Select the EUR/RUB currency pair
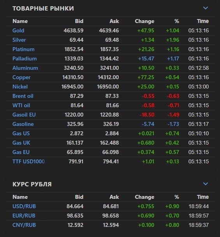The height and width of the screenshot is (237, 220). tap(24, 216)
